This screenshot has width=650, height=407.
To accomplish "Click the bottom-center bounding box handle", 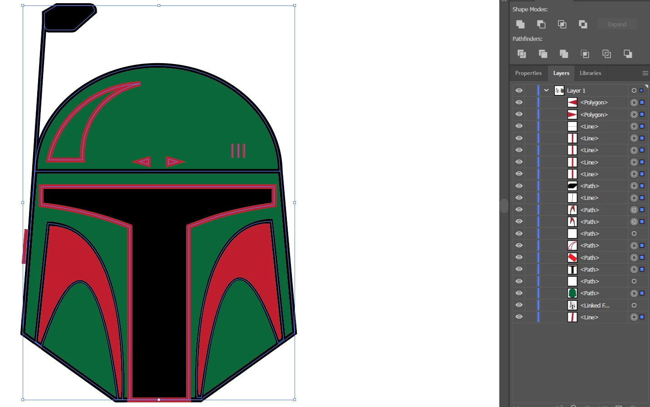I will (159, 400).
